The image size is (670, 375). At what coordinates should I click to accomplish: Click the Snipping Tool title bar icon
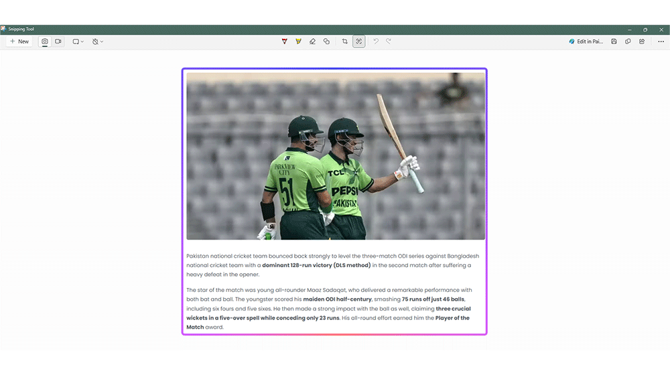(4, 29)
